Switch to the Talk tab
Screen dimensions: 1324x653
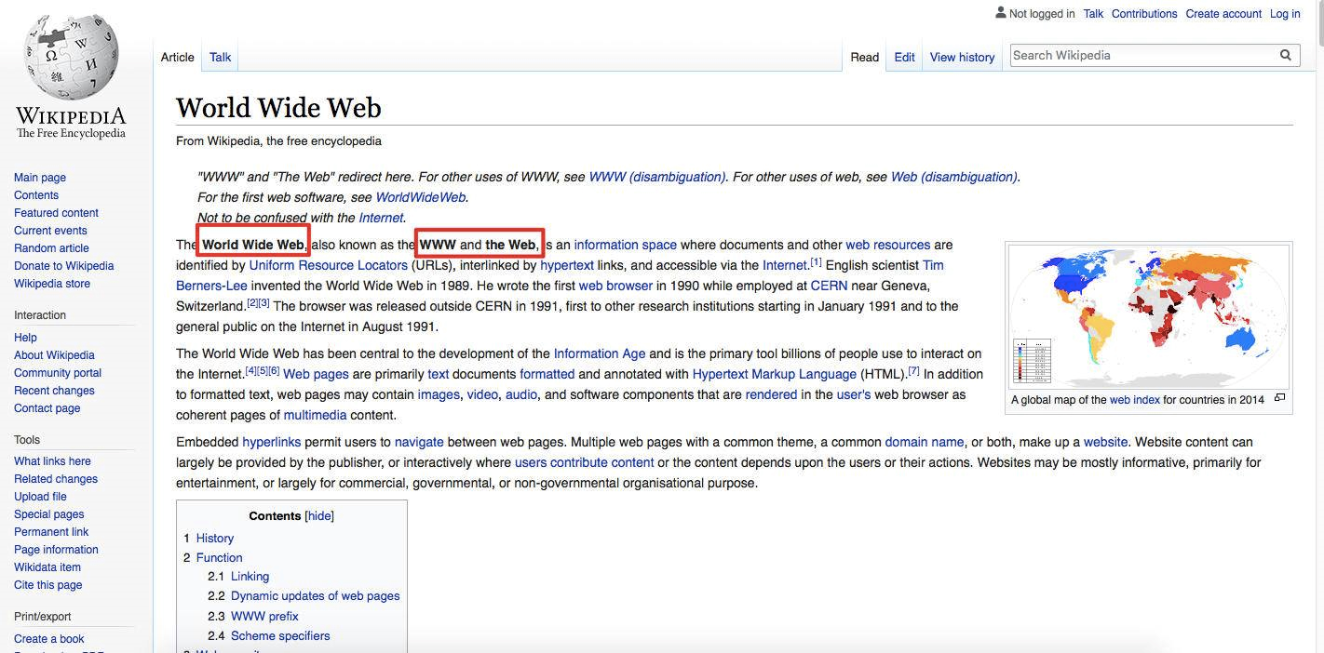click(221, 57)
